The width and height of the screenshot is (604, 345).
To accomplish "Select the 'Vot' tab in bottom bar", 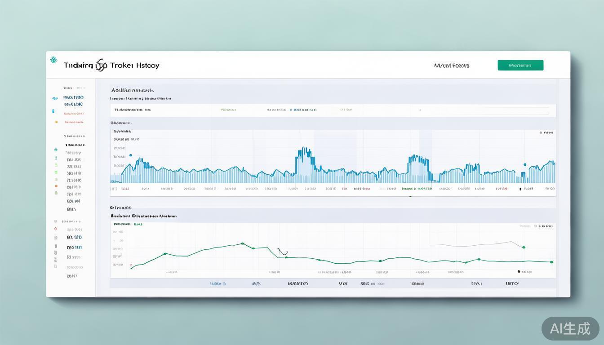I will pyautogui.click(x=343, y=284).
